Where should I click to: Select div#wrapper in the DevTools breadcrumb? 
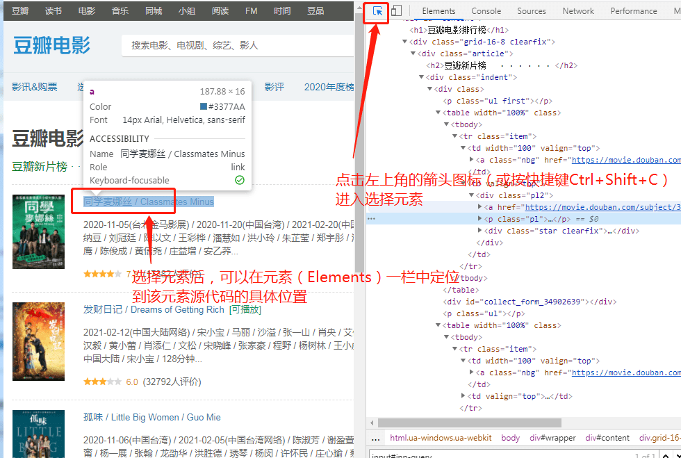pyautogui.click(x=552, y=438)
